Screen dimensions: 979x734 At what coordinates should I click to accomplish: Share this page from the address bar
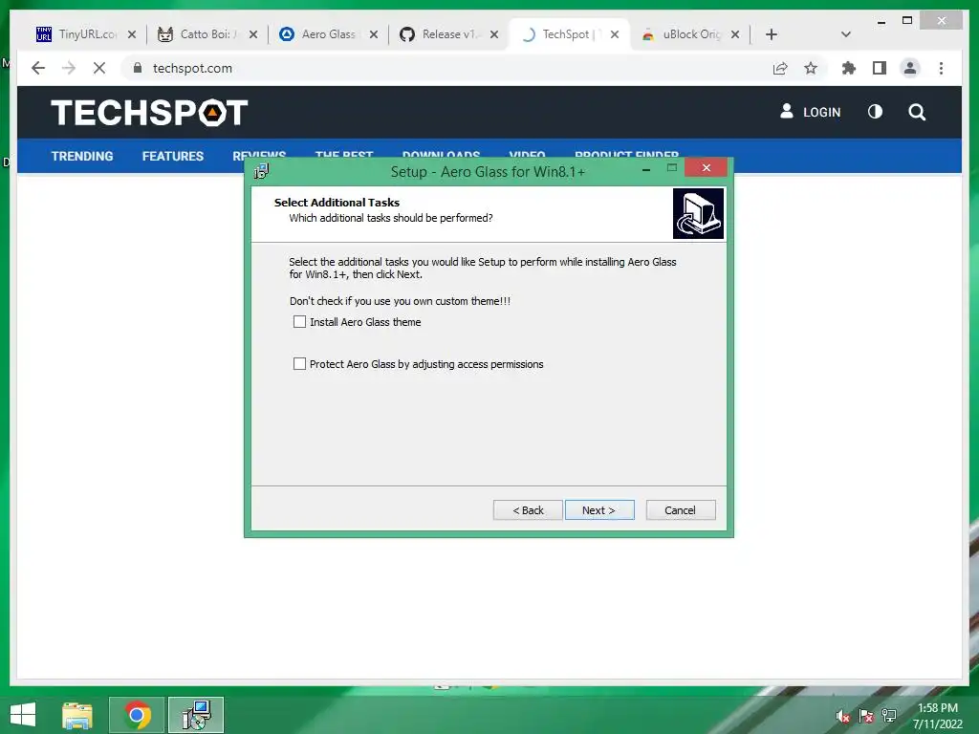tap(780, 68)
